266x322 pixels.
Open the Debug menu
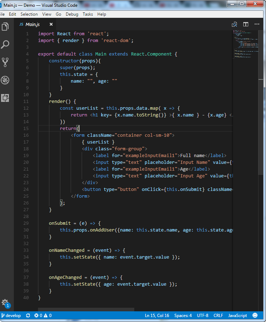(x=72, y=14)
